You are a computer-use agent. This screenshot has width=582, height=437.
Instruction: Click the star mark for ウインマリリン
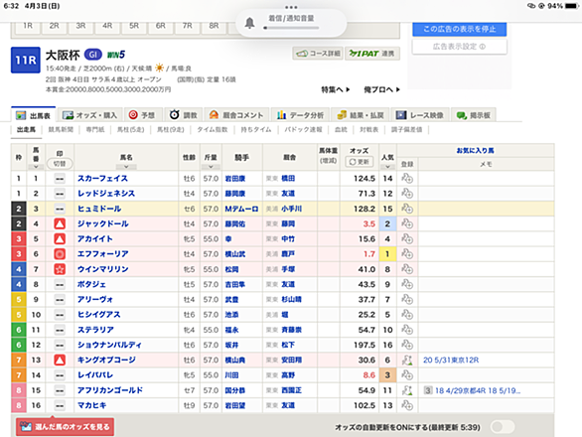coord(60,269)
